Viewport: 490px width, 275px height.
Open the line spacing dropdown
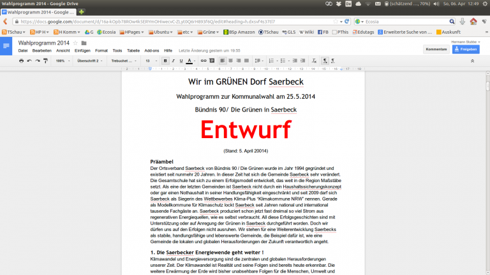point(259,61)
